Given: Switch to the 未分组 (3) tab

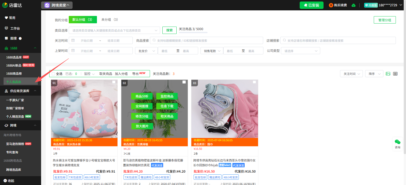Looking at the screenshot, I should (110, 20).
